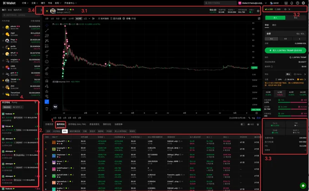Click the TradingView logo on the chart
The height and width of the screenshot is (191, 309).
coord(55,107)
